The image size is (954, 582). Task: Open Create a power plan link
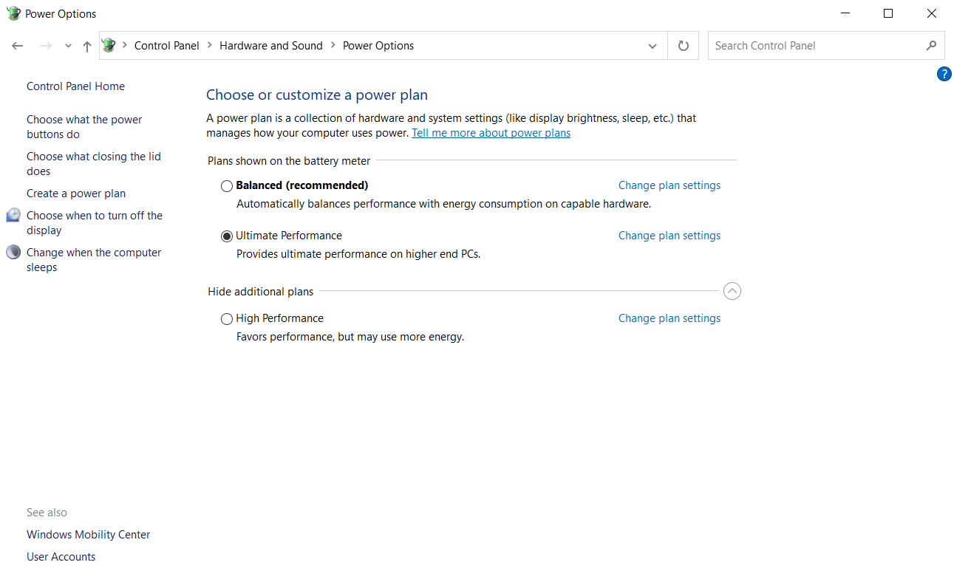pos(76,194)
